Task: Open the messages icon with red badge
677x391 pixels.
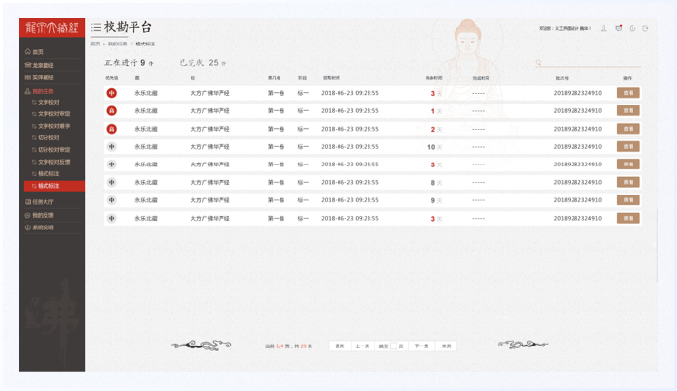Action: tap(618, 28)
